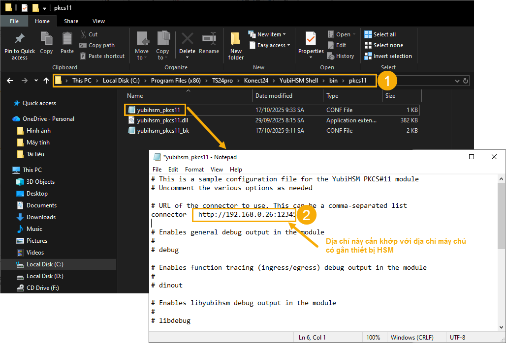Click Select none

pyautogui.click(x=384, y=45)
